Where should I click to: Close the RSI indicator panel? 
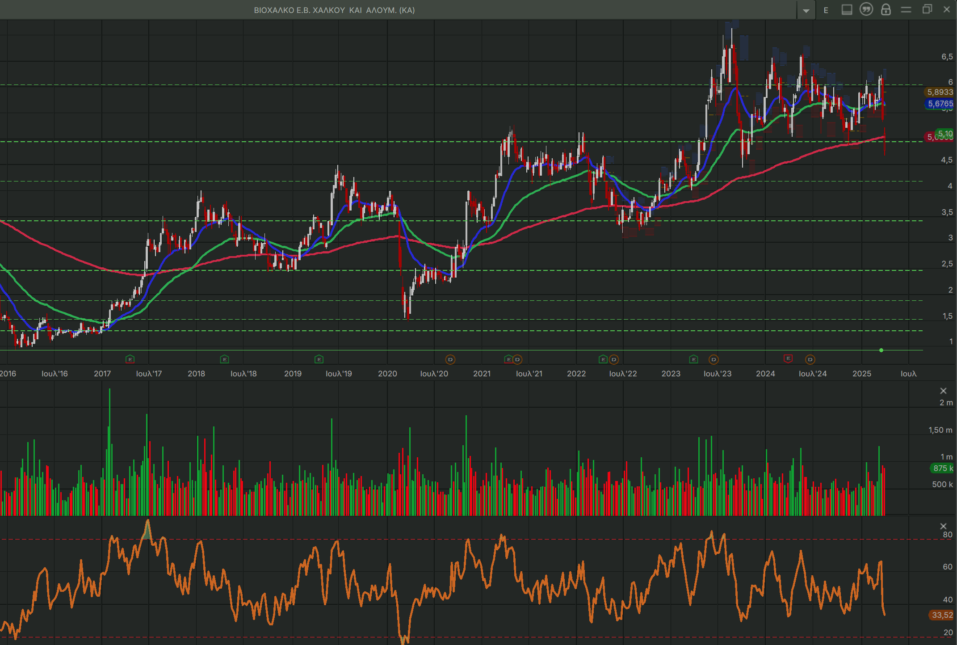click(943, 526)
